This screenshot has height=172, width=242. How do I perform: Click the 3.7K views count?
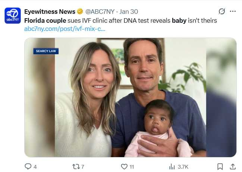click(183, 166)
